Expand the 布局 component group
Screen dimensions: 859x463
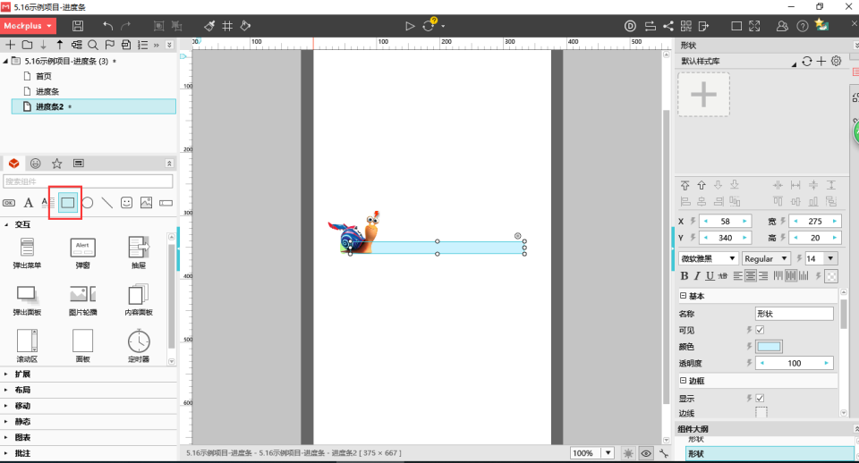pyautogui.click(x=6, y=391)
